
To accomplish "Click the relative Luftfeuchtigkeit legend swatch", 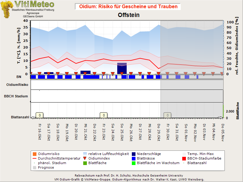I will (x=85, y=154).
